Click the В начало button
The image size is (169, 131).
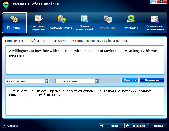pos(137,126)
